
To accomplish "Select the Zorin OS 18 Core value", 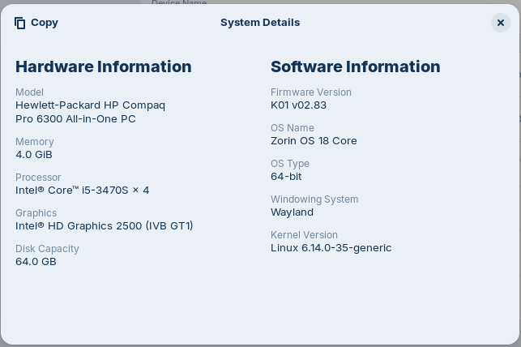I will point(314,140).
